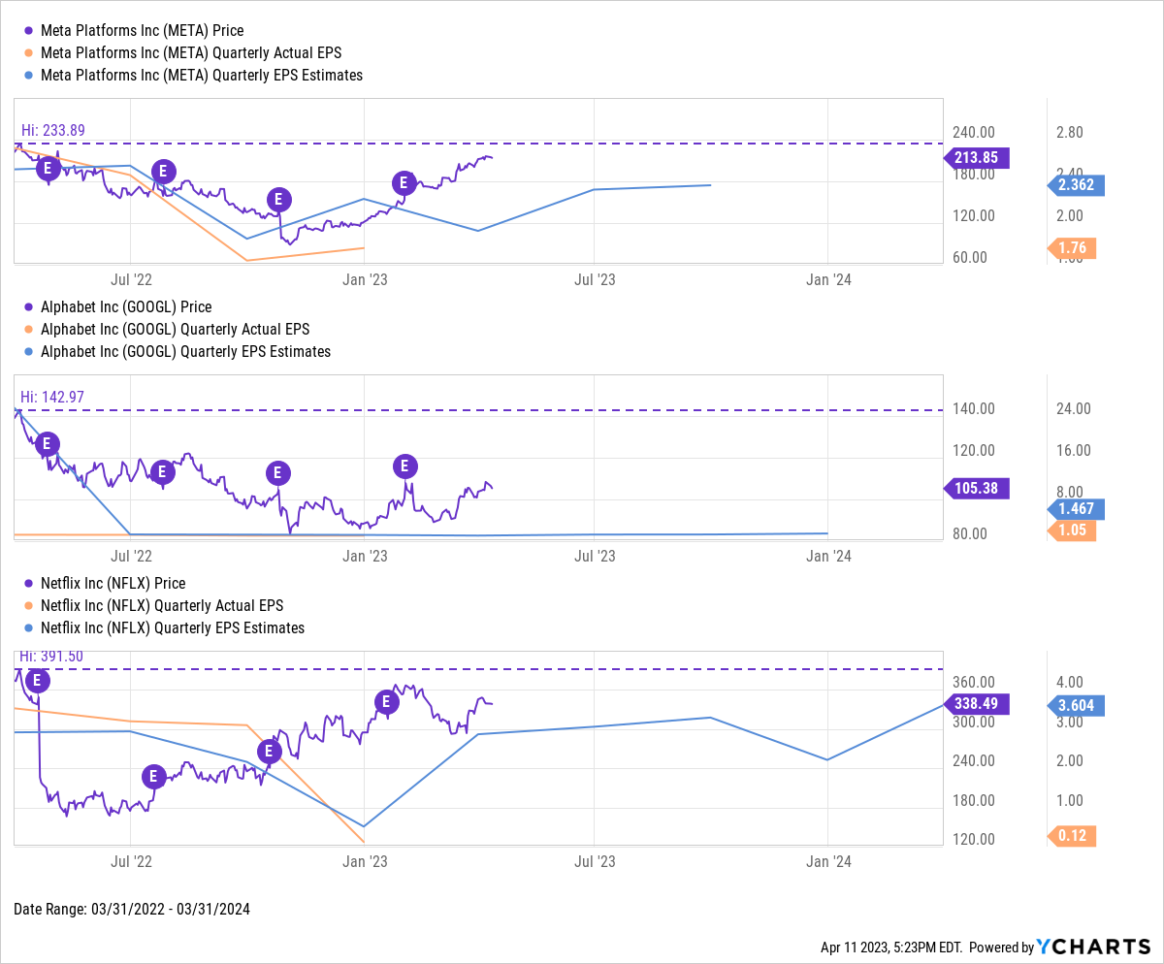Click the E earnings marker near Jul '22 on GOOGL chart
1164x964 pixels.
(162, 472)
